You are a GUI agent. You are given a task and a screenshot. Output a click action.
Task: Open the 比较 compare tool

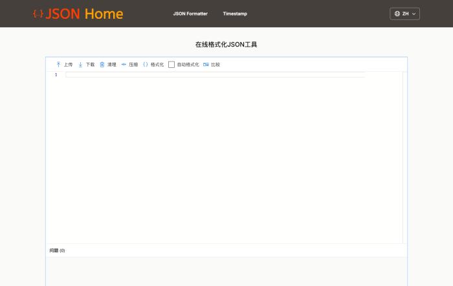tap(212, 65)
